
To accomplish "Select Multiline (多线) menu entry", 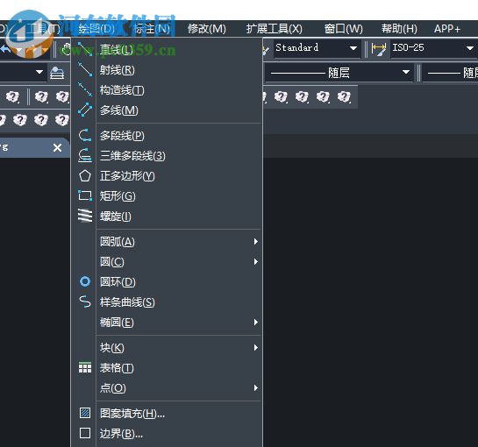I will coord(167,110).
